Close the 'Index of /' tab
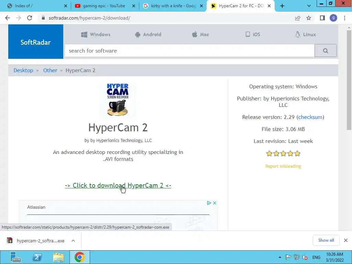Image resolution: width=352 pixels, height=264 pixels. tap(66, 6)
